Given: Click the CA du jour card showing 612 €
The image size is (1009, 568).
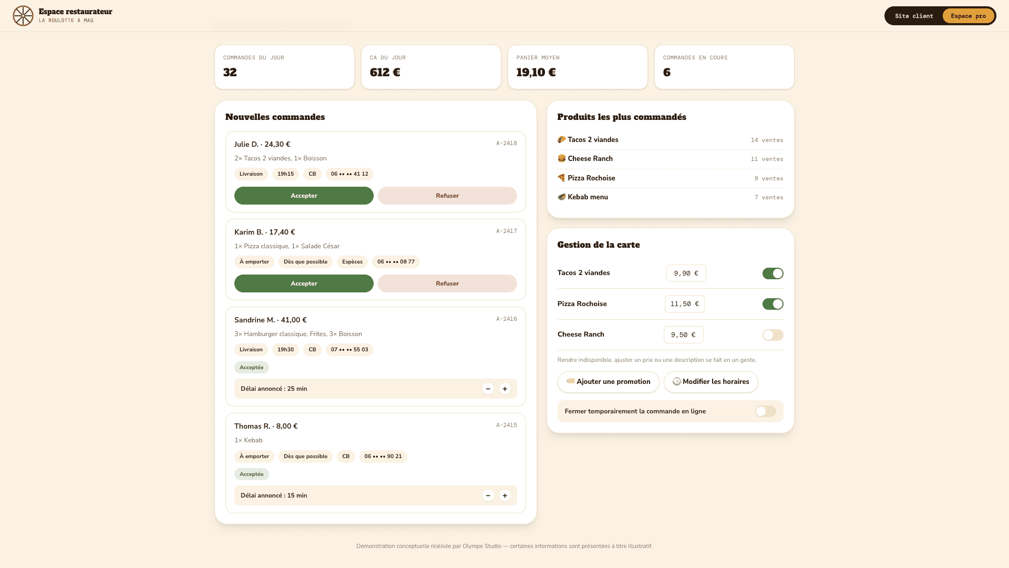Looking at the screenshot, I should coord(431,67).
